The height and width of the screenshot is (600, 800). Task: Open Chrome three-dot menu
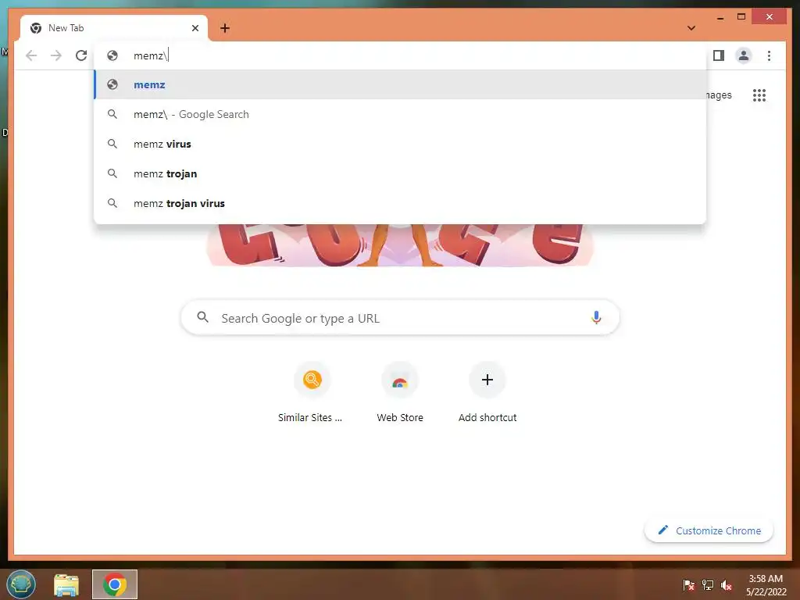pos(769,55)
